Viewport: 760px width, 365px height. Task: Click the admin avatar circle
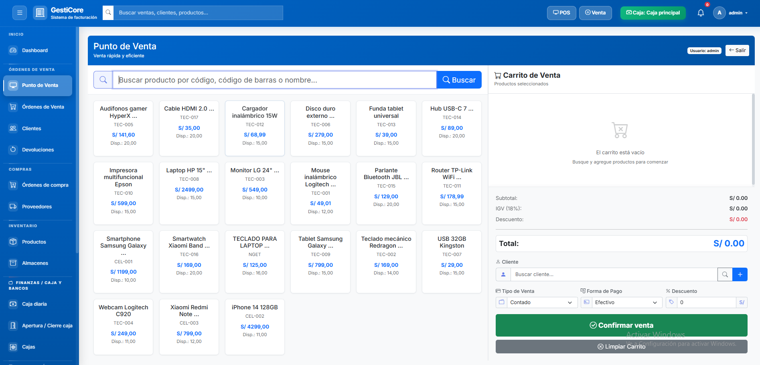719,13
